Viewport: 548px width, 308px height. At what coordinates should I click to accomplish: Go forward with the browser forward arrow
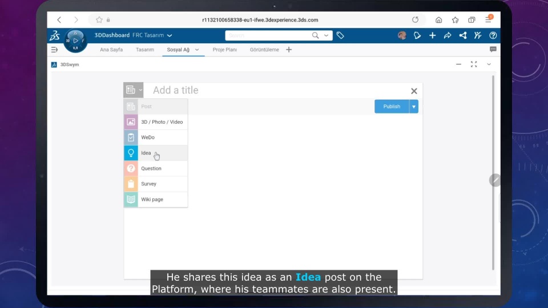[76, 20]
